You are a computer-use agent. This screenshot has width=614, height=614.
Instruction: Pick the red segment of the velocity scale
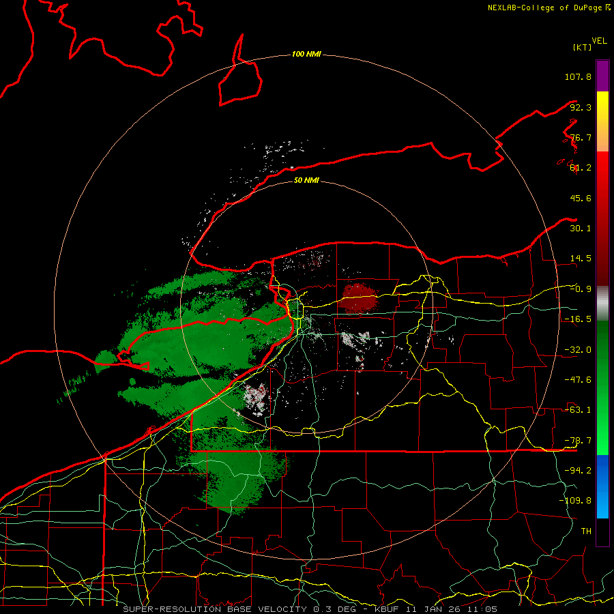(602, 218)
